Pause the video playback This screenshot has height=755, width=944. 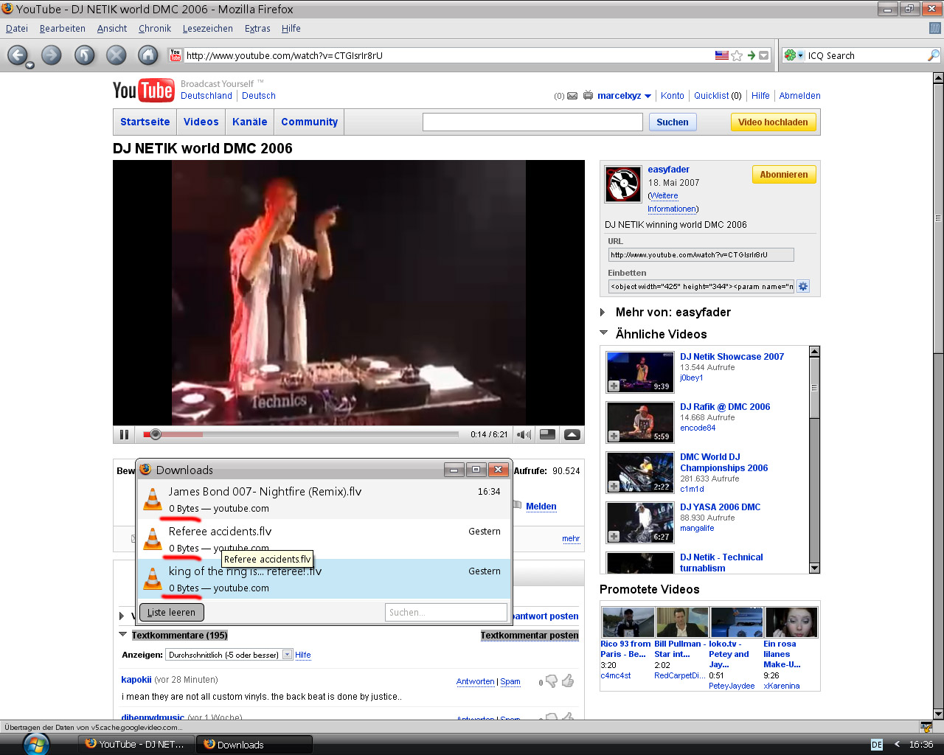coord(124,434)
